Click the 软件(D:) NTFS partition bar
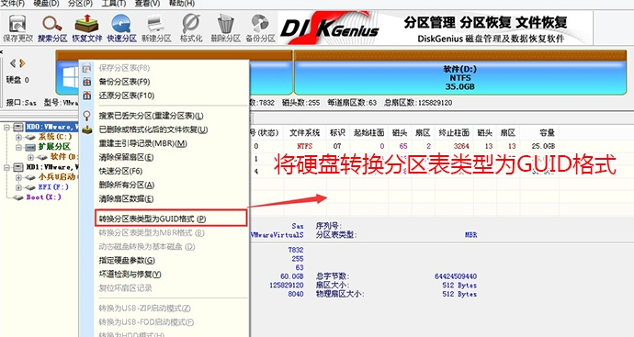 (x=460, y=77)
